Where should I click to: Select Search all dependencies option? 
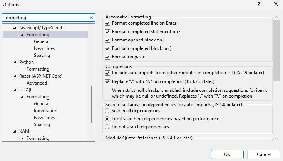tap(108, 111)
